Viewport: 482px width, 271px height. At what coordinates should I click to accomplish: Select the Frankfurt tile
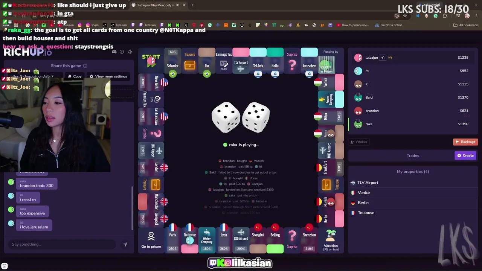(x=331, y=167)
